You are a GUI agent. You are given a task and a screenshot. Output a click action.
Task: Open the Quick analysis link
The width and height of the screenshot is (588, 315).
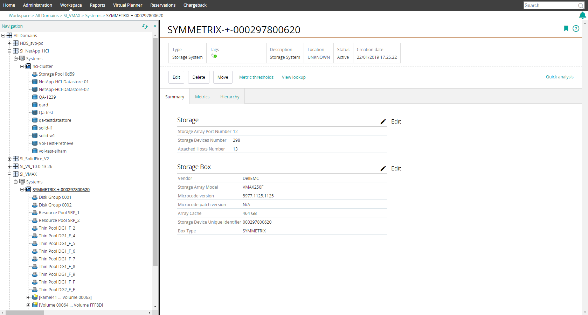click(560, 77)
